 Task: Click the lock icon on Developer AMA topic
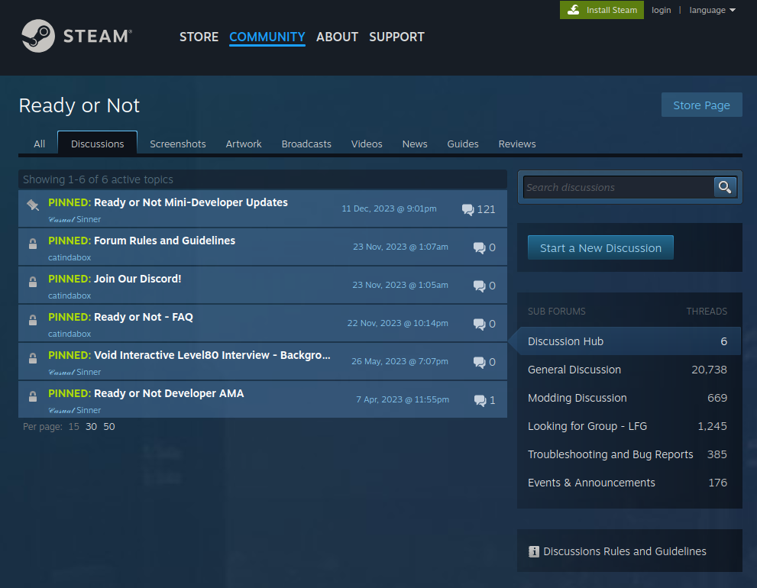point(33,396)
